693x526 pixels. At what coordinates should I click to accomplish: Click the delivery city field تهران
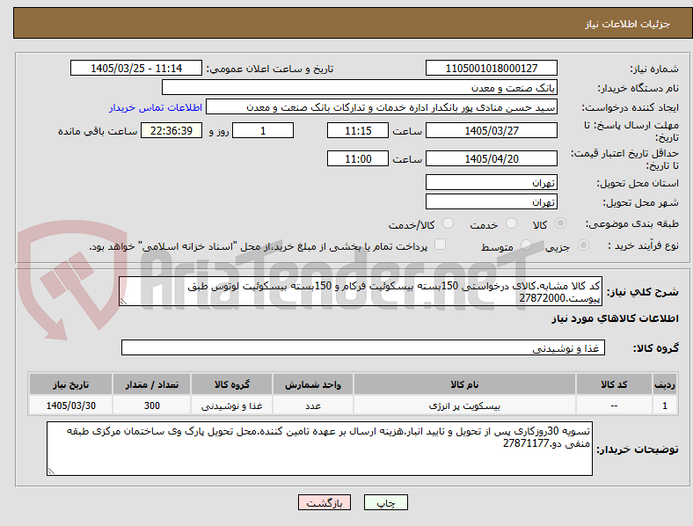(492, 202)
